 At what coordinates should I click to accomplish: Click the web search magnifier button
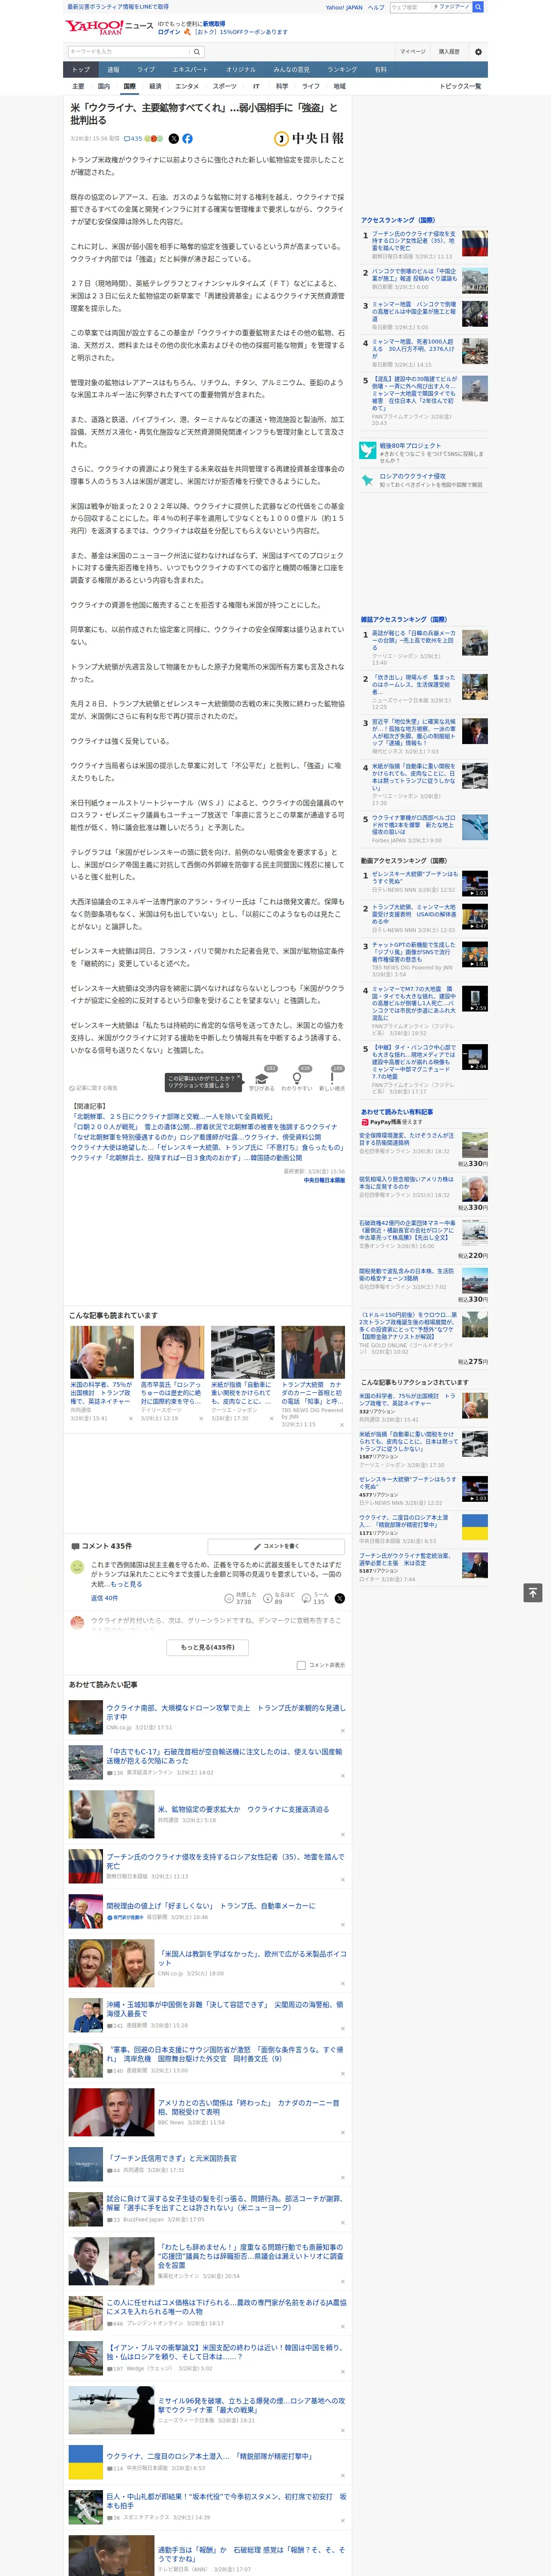pyautogui.click(x=478, y=7)
